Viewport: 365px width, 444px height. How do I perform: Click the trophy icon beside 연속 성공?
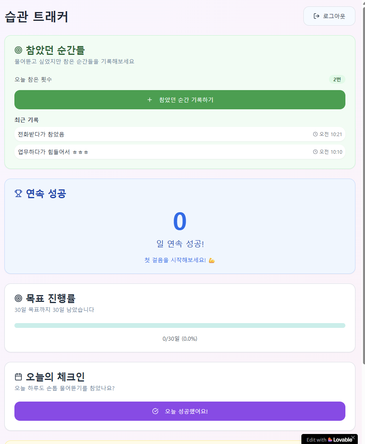[18, 193]
